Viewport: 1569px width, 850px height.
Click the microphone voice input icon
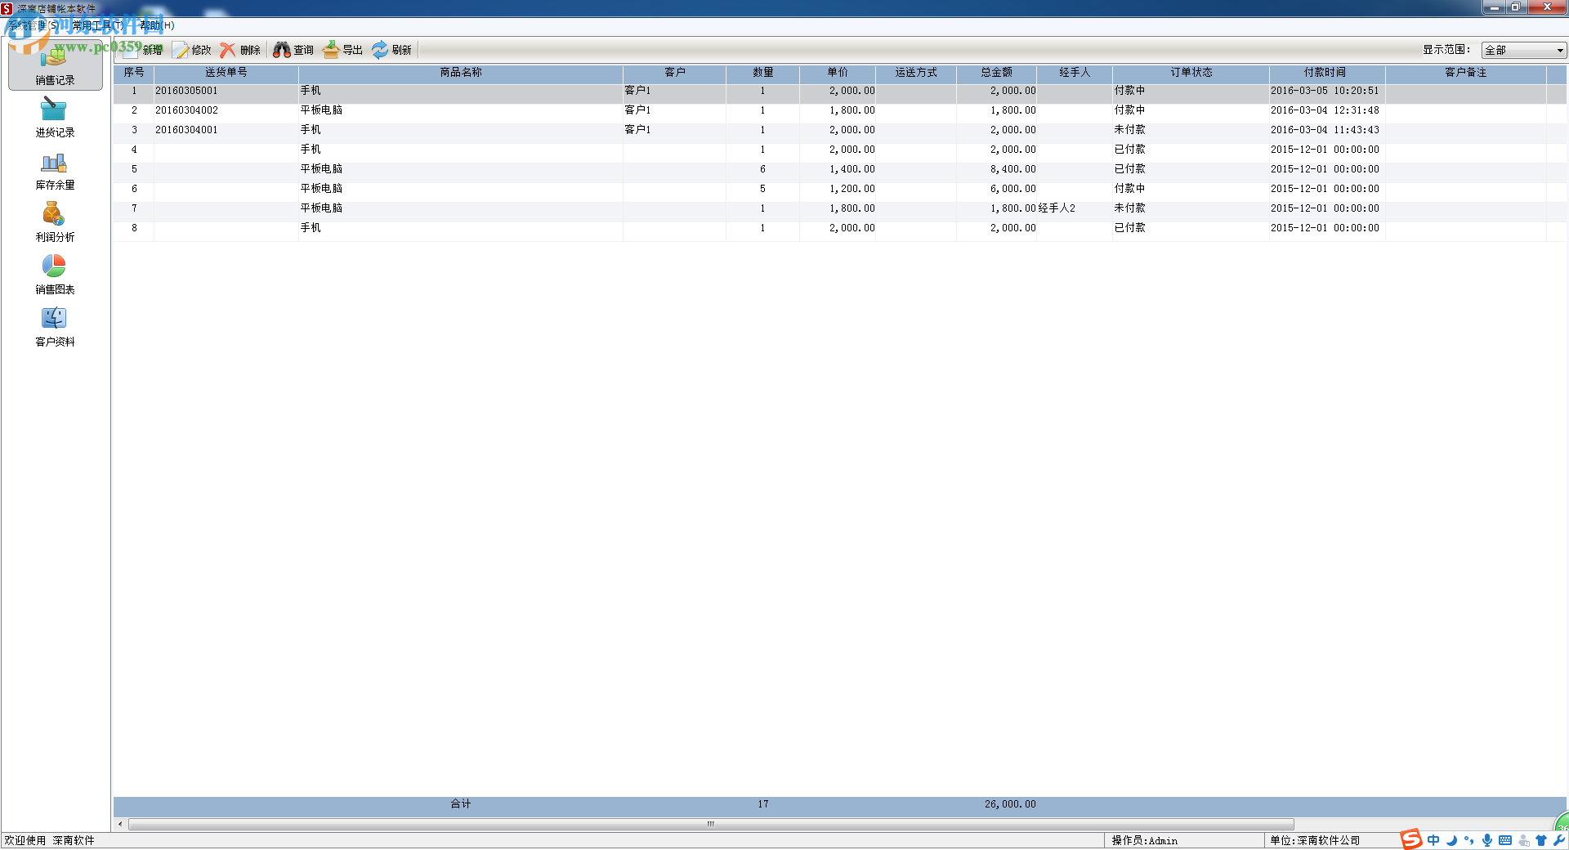point(1487,840)
